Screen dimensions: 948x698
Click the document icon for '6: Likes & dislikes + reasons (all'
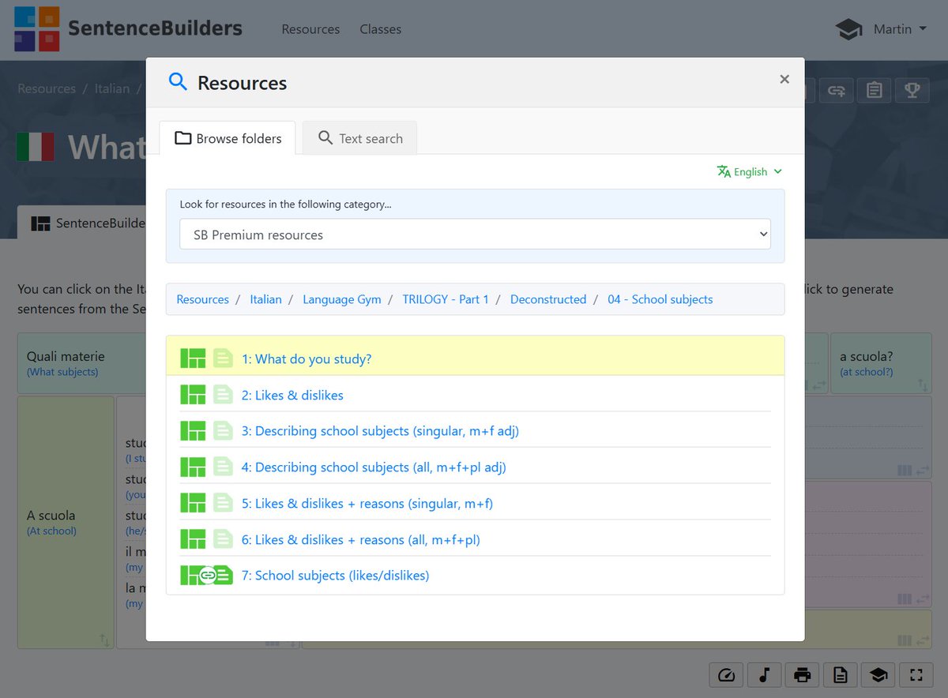[x=223, y=539]
